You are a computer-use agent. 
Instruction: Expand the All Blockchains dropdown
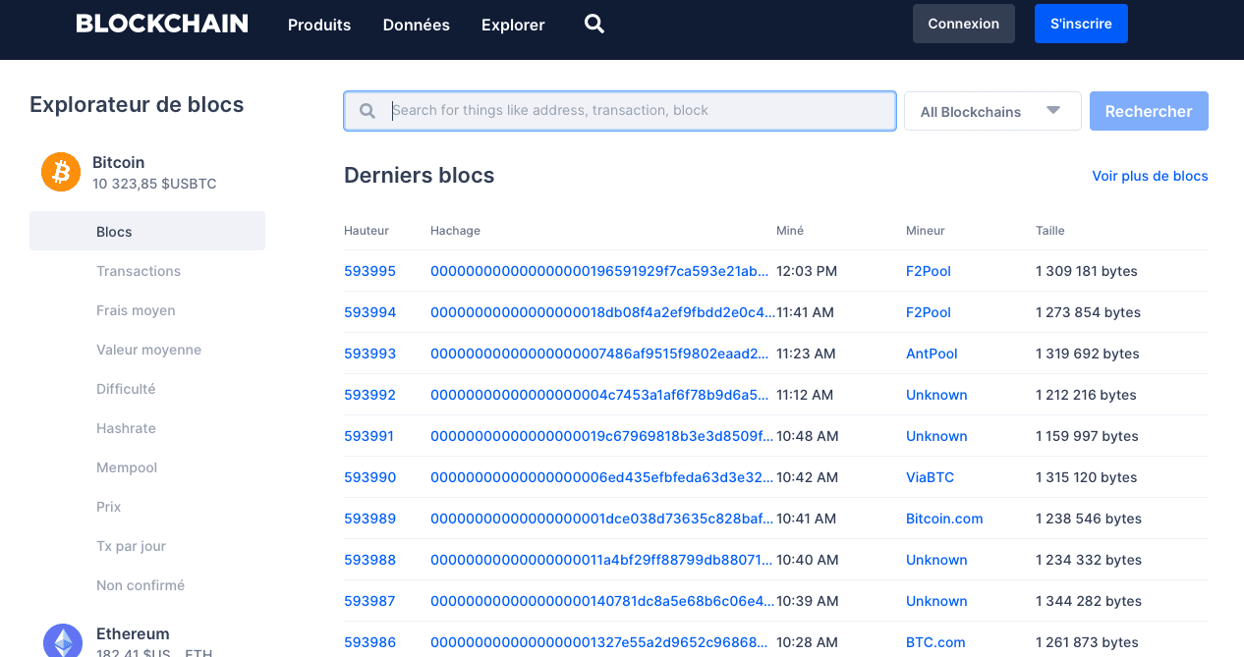point(991,112)
